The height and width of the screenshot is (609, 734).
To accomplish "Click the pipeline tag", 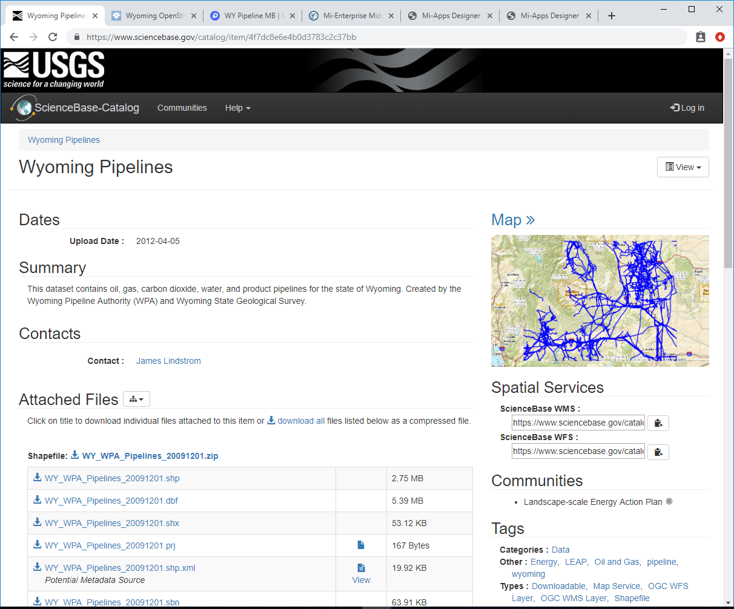I will [661, 562].
